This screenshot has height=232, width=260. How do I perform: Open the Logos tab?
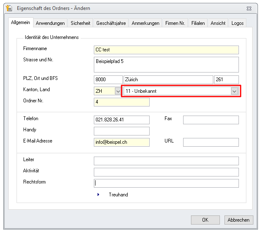[x=237, y=24]
